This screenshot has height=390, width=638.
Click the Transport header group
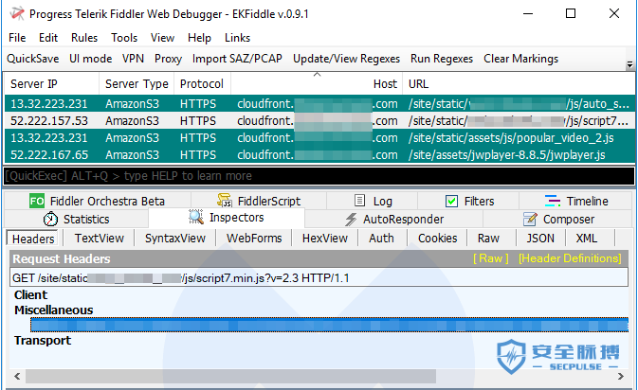coord(43,341)
